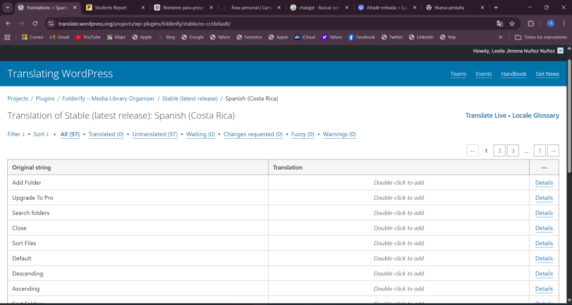Open the browser extensions puzzle icon
This screenshot has height=305, width=572.
[531, 23]
